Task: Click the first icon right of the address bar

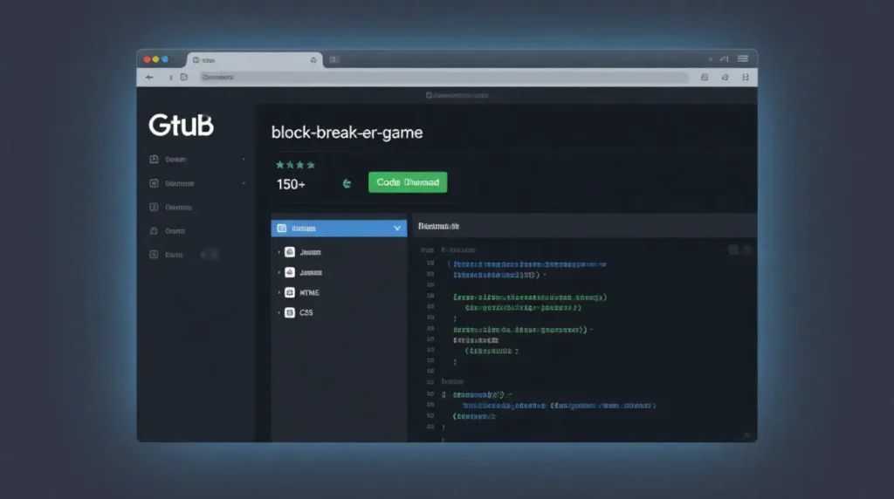Action: (x=705, y=77)
